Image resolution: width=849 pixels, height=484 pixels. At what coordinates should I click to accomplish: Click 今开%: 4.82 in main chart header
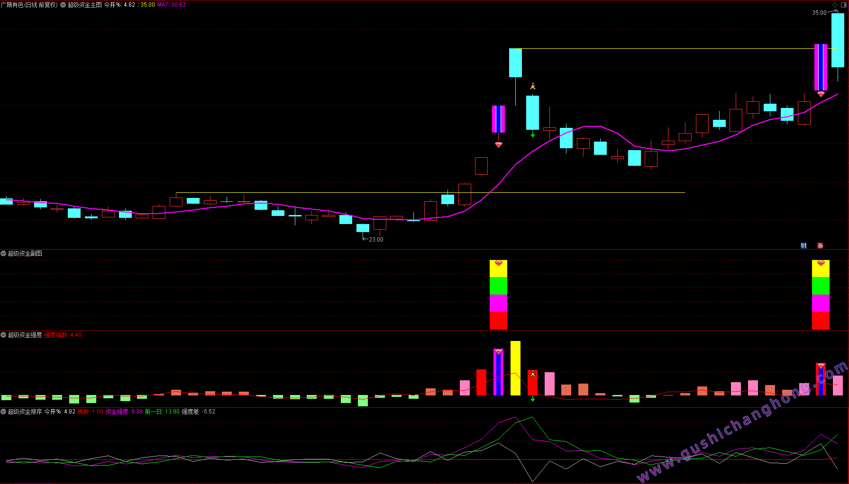[x=119, y=5]
